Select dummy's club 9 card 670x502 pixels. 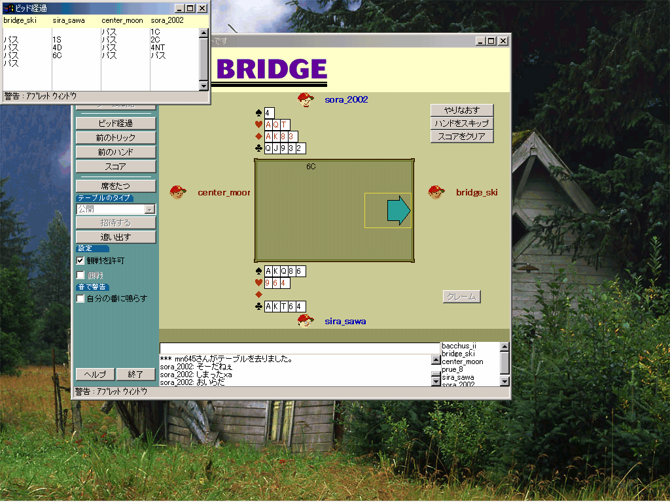[283, 148]
